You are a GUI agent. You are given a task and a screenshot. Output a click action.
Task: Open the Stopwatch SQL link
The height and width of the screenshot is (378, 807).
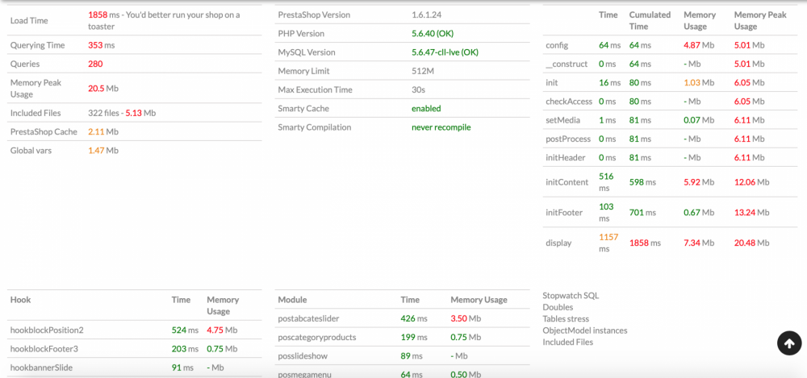(571, 296)
